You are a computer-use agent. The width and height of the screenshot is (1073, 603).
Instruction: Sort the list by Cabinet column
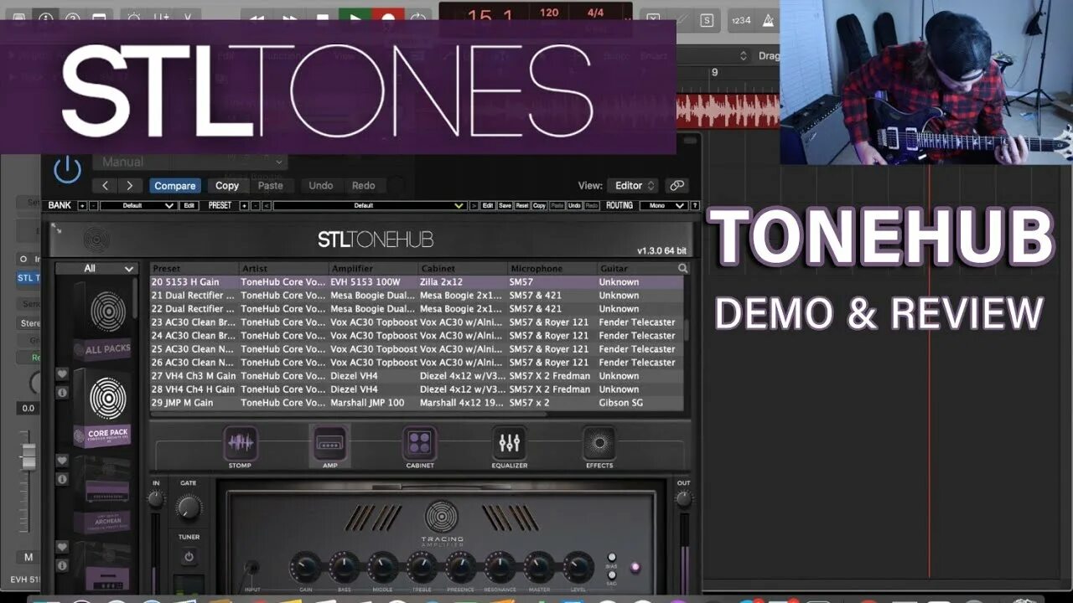(463, 269)
